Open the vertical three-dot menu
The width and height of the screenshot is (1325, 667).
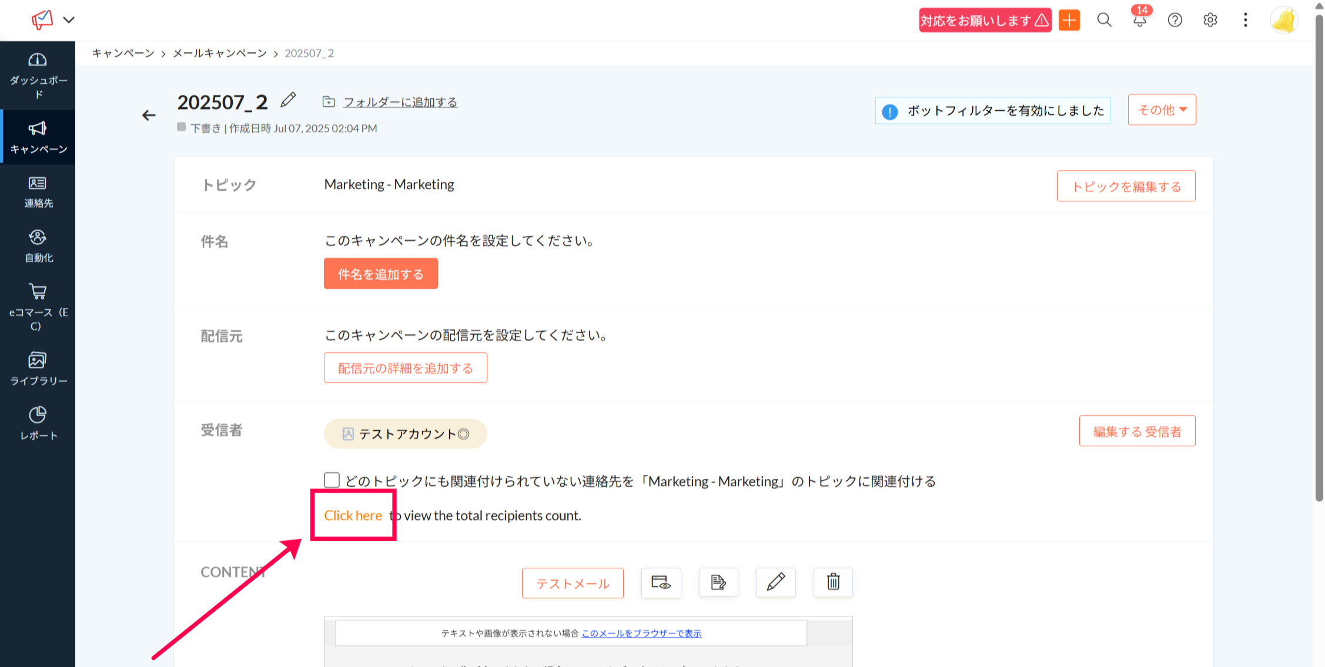coord(1245,21)
